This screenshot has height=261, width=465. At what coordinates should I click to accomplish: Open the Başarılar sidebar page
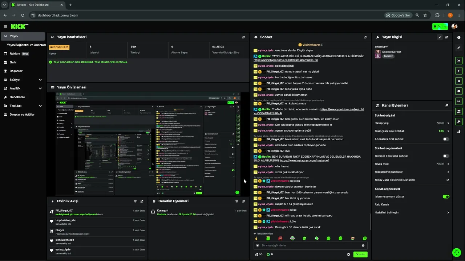(23, 71)
